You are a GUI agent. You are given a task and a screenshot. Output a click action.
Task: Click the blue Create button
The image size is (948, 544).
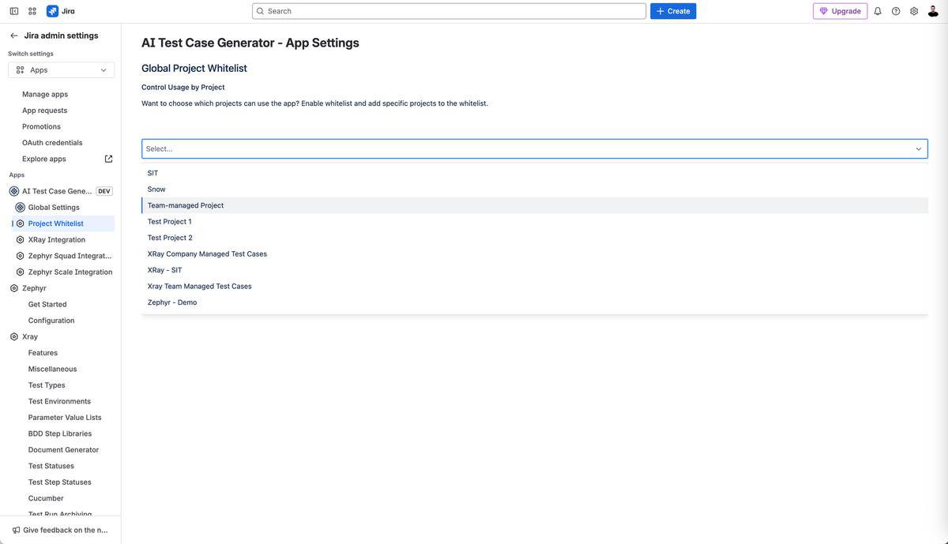(672, 10)
